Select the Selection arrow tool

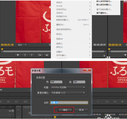[x=18, y=110]
